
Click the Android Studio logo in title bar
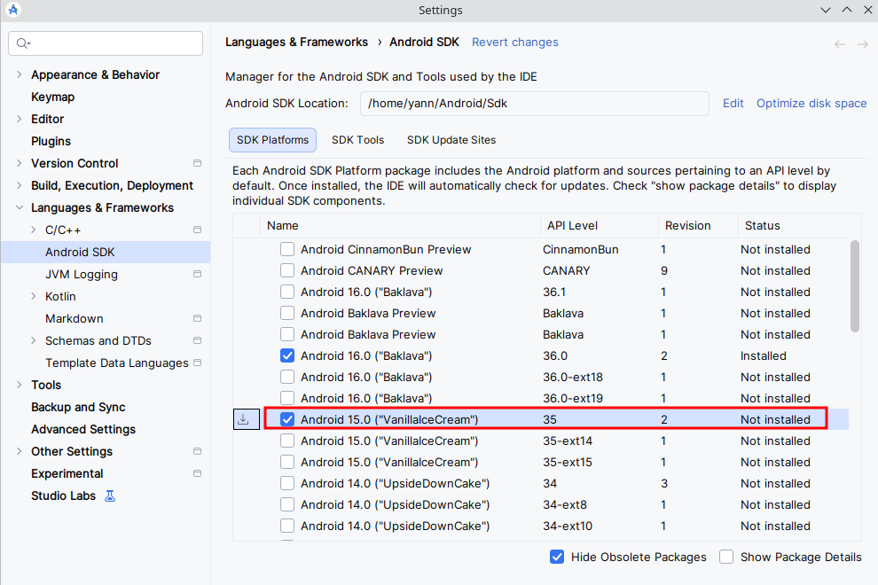click(x=13, y=11)
